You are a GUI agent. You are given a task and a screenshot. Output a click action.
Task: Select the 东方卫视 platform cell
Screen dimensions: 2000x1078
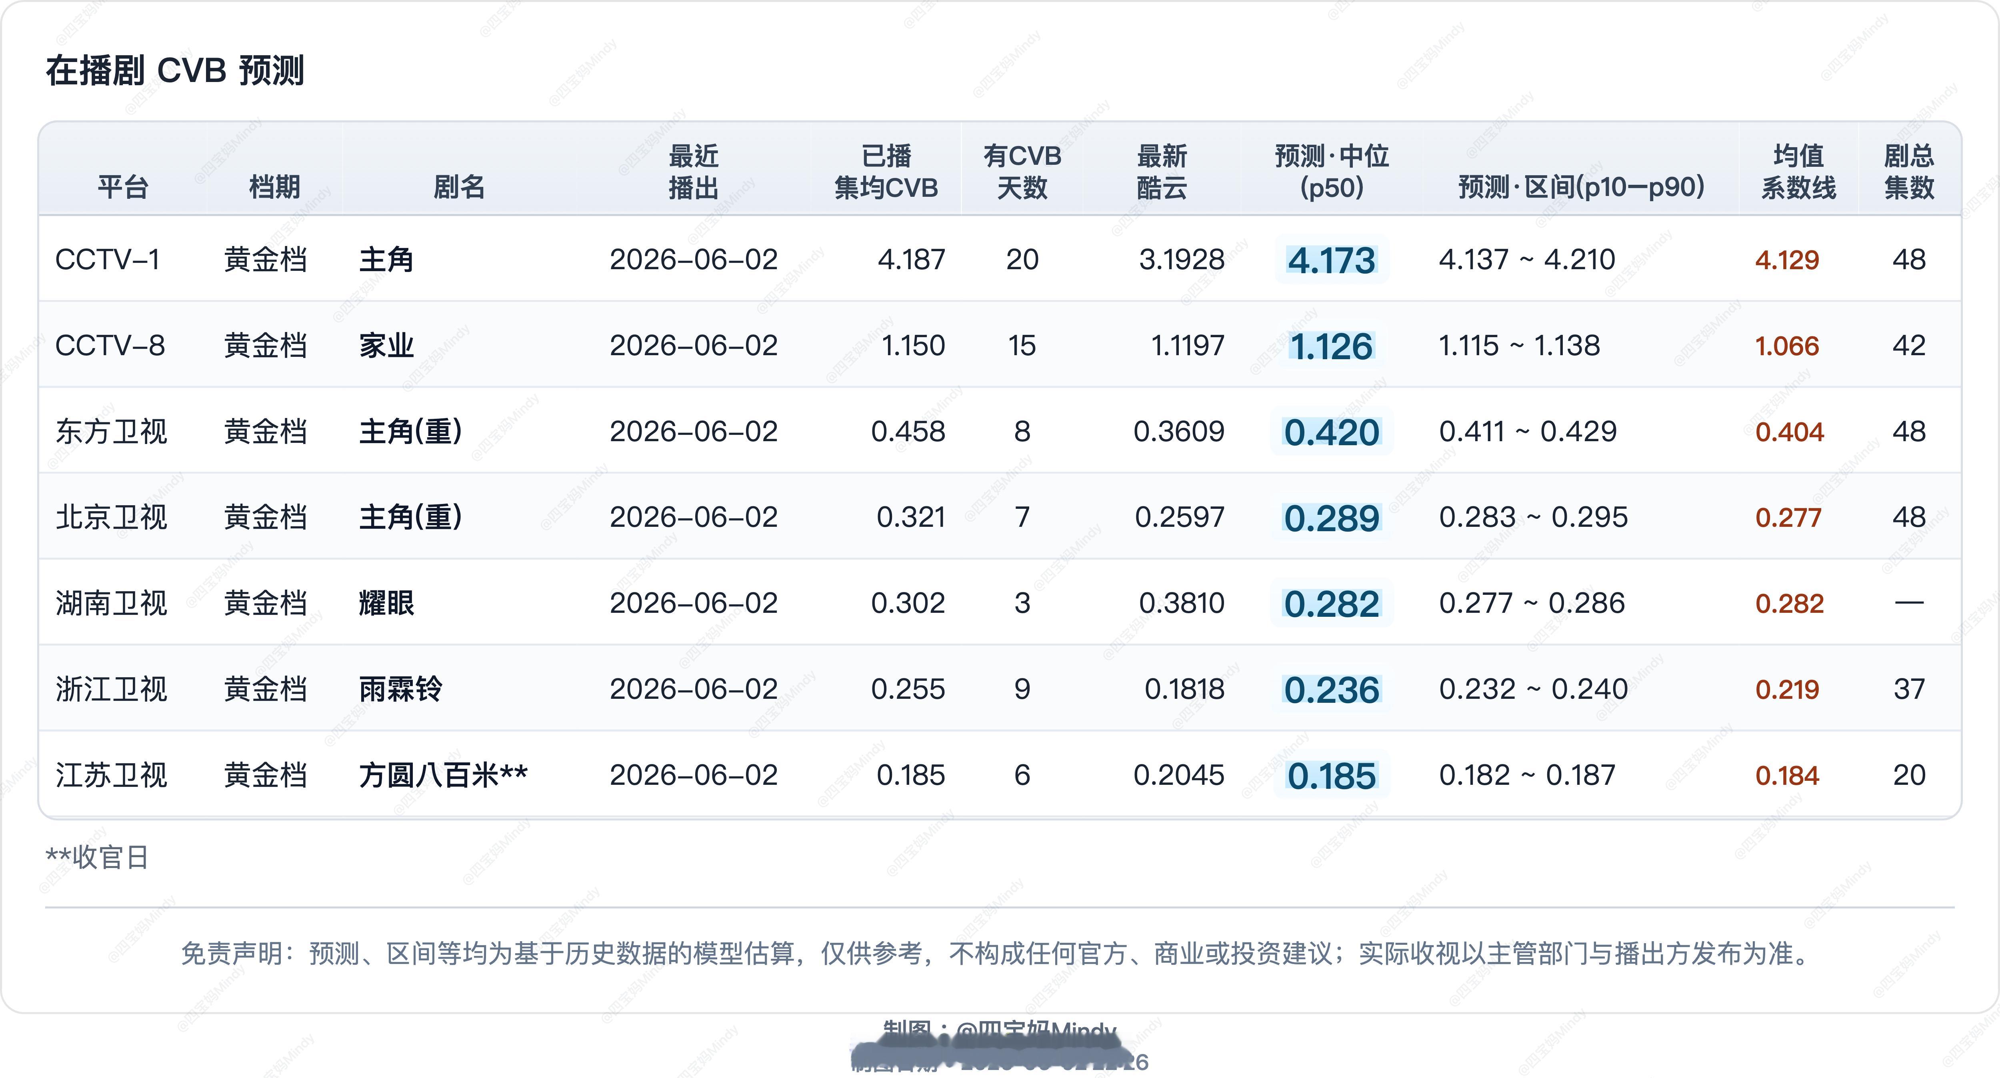click(111, 432)
